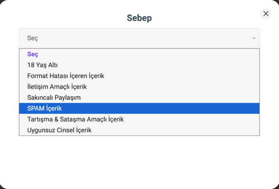This screenshot has width=279, height=189.
Task: Pick the inappropriate sexual content reason
Action: coord(139,130)
